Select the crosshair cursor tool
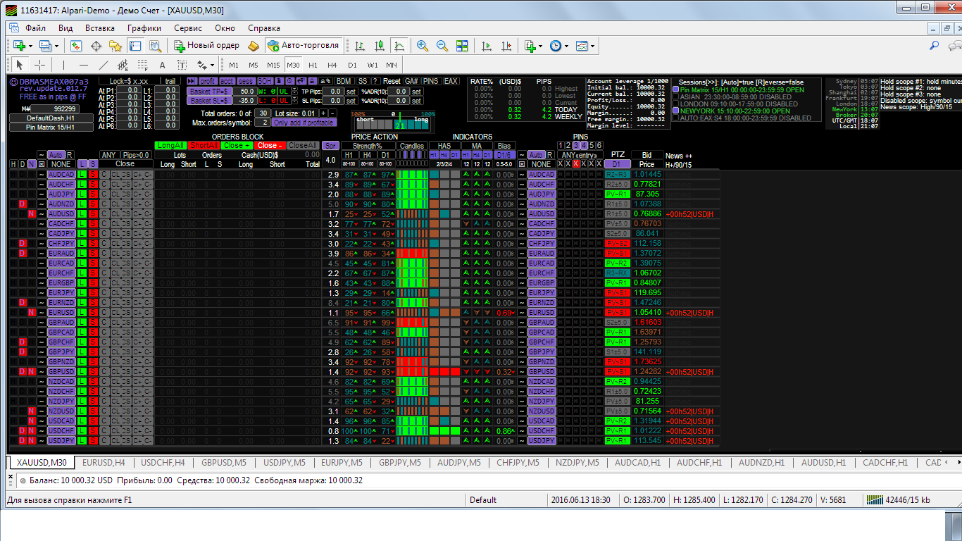Image resolution: width=962 pixels, height=541 pixels. coord(40,65)
